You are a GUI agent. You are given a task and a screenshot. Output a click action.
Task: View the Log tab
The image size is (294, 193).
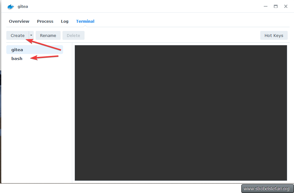tap(64, 21)
